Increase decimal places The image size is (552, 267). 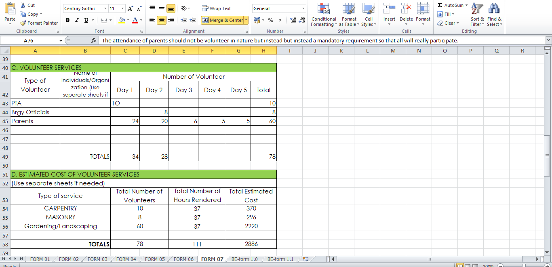[x=293, y=20]
